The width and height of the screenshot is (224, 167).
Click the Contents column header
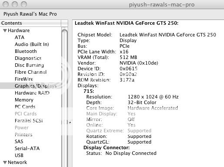(30, 23)
